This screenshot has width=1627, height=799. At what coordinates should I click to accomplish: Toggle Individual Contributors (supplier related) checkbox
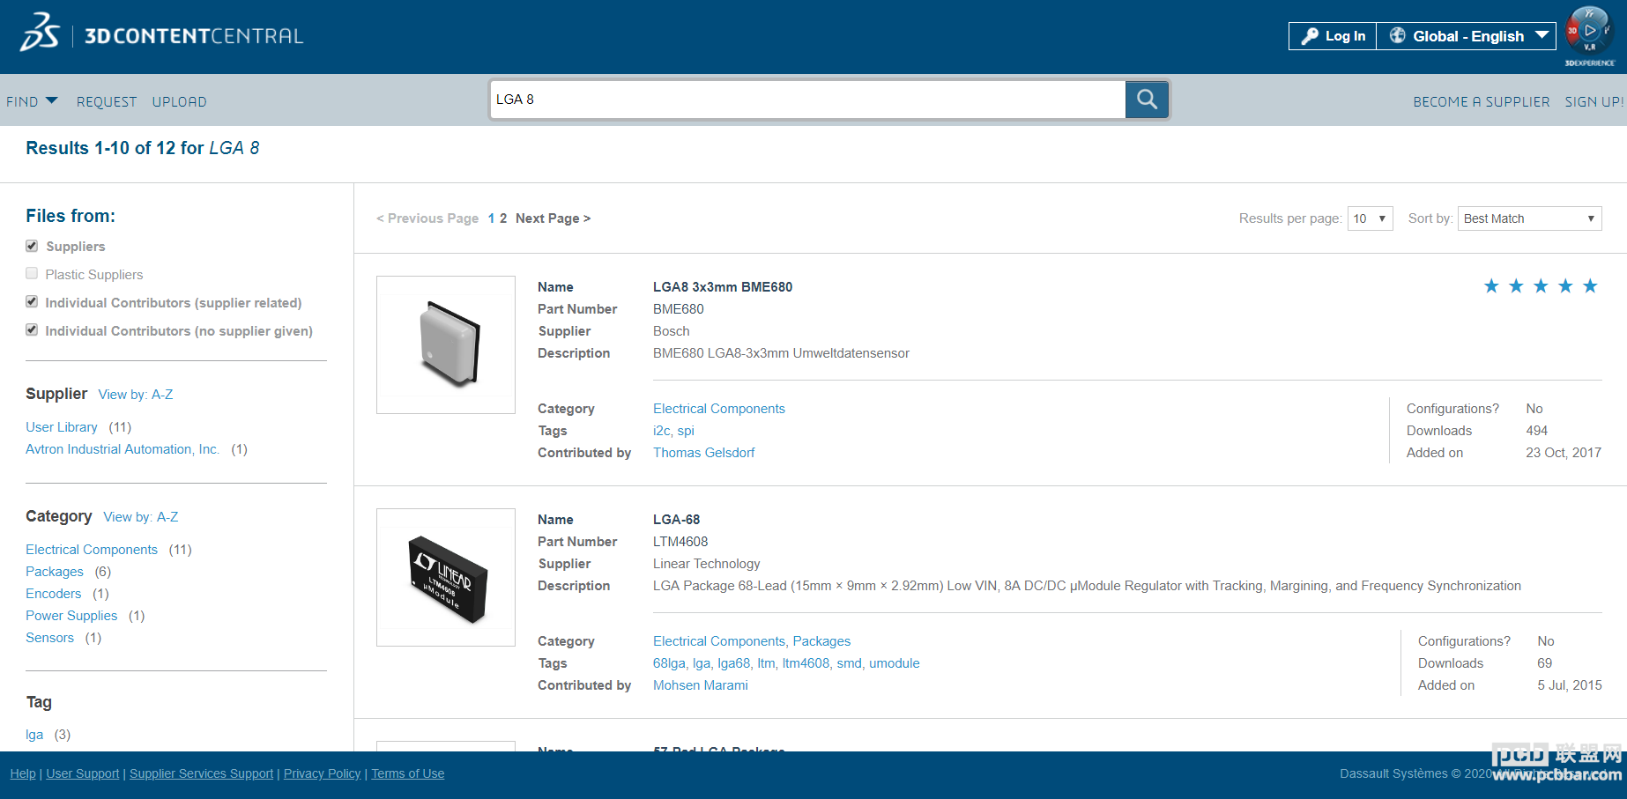[x=32, y=301]
